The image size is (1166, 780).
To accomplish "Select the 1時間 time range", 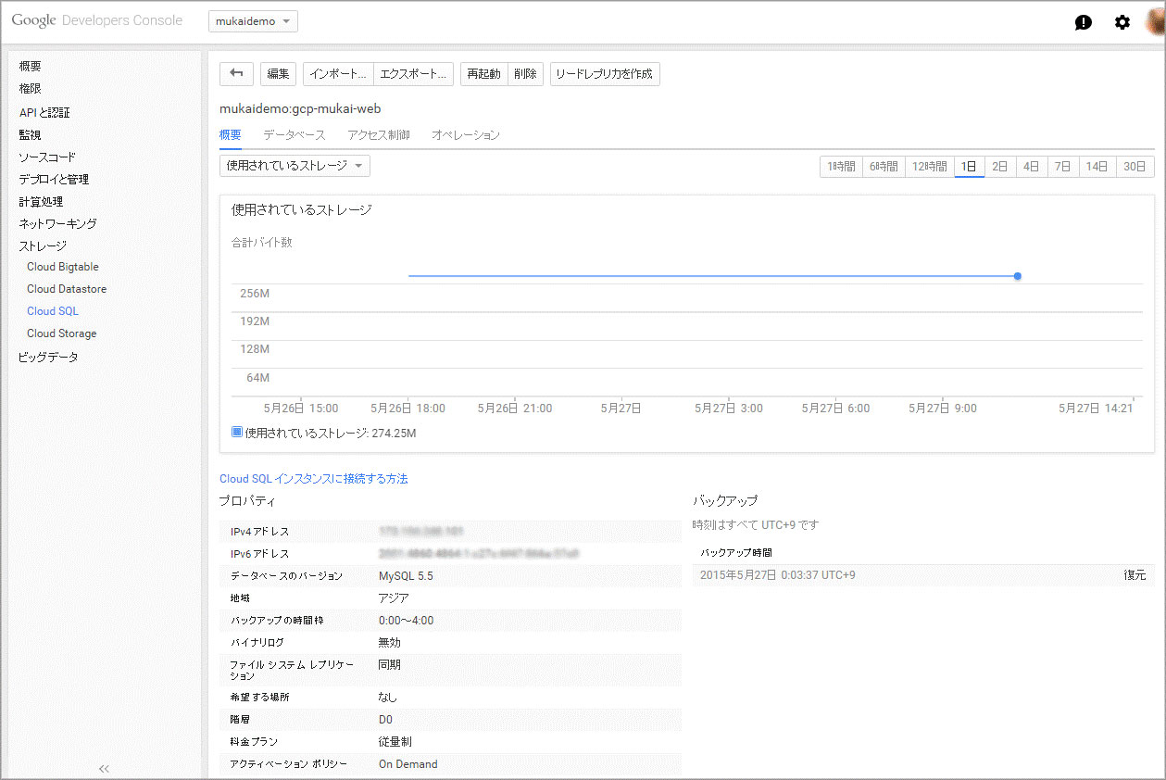I will tap(841, 167).
